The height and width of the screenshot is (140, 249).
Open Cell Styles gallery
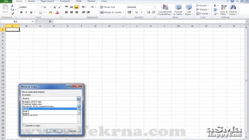click(189, 10)
